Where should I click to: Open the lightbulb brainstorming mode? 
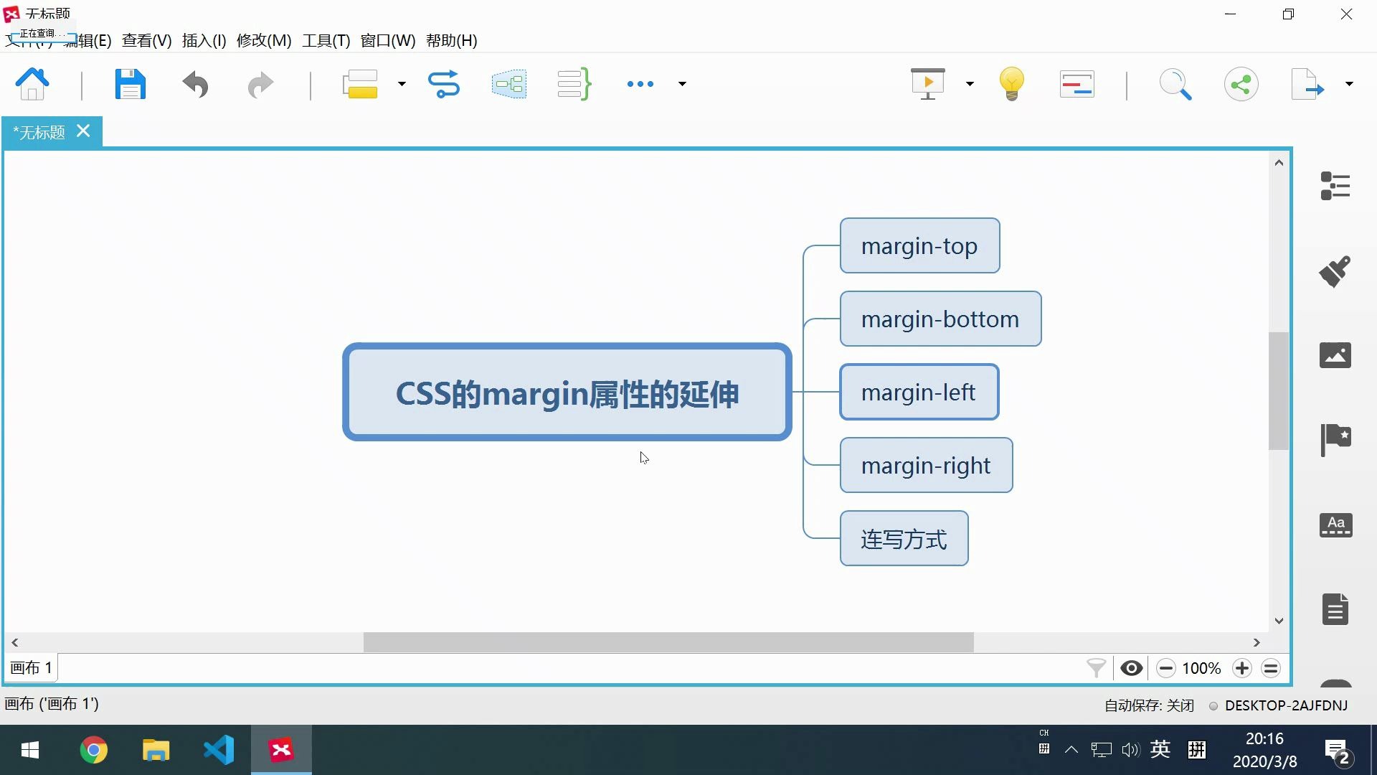click(1011, 85)
